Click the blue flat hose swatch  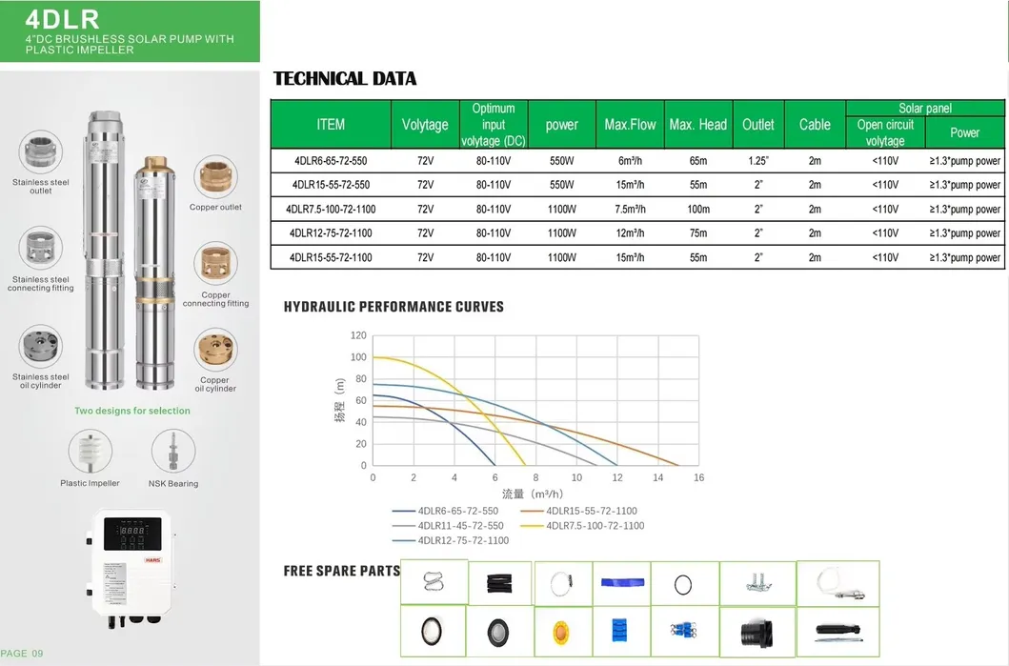tap(621, 582)
